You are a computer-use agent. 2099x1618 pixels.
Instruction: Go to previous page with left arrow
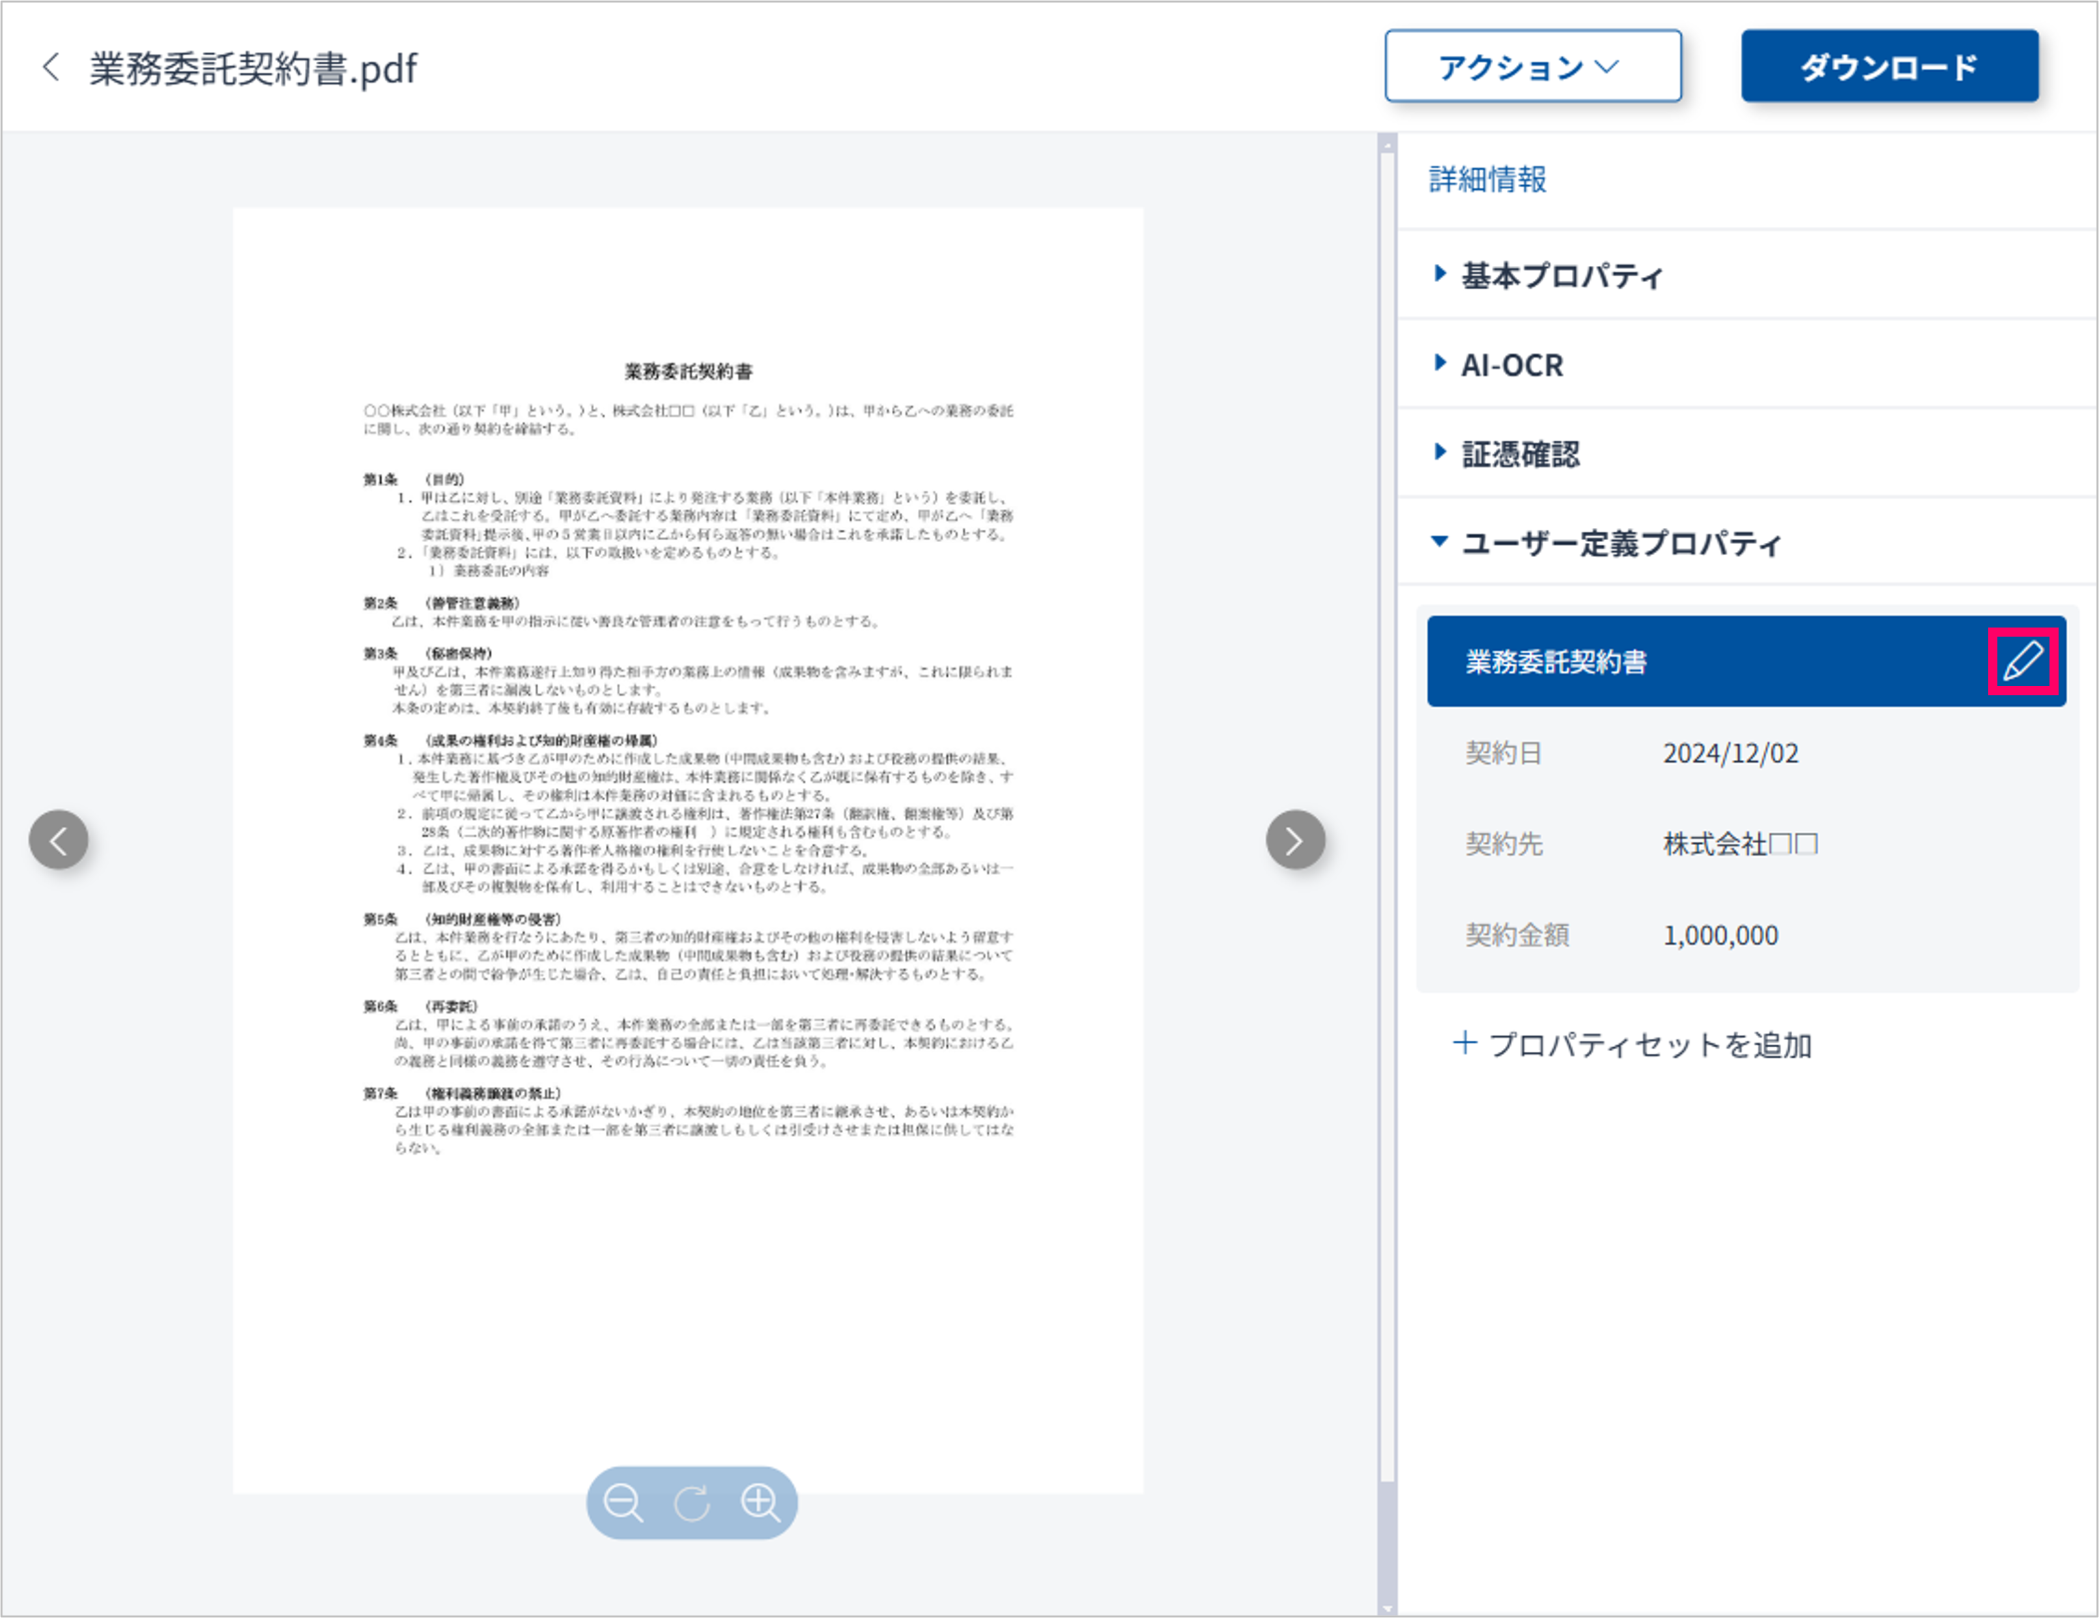click(x=59, y=840)
